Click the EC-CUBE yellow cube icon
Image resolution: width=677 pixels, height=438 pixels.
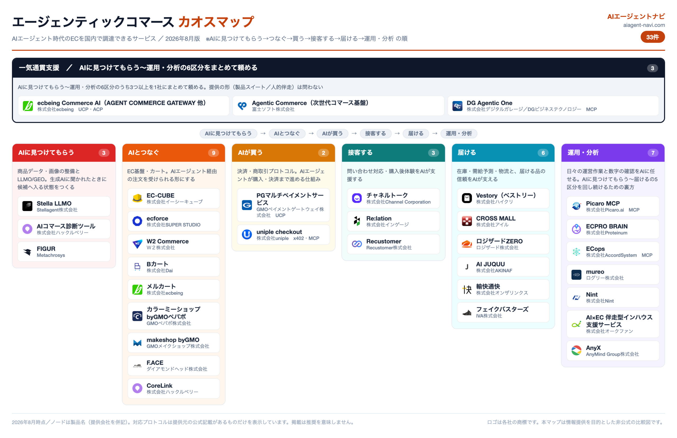(x=137, y=198)
